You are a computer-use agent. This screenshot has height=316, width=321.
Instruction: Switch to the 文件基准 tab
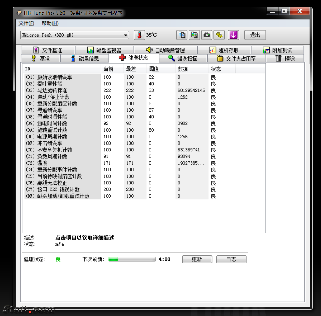[48, 50]
